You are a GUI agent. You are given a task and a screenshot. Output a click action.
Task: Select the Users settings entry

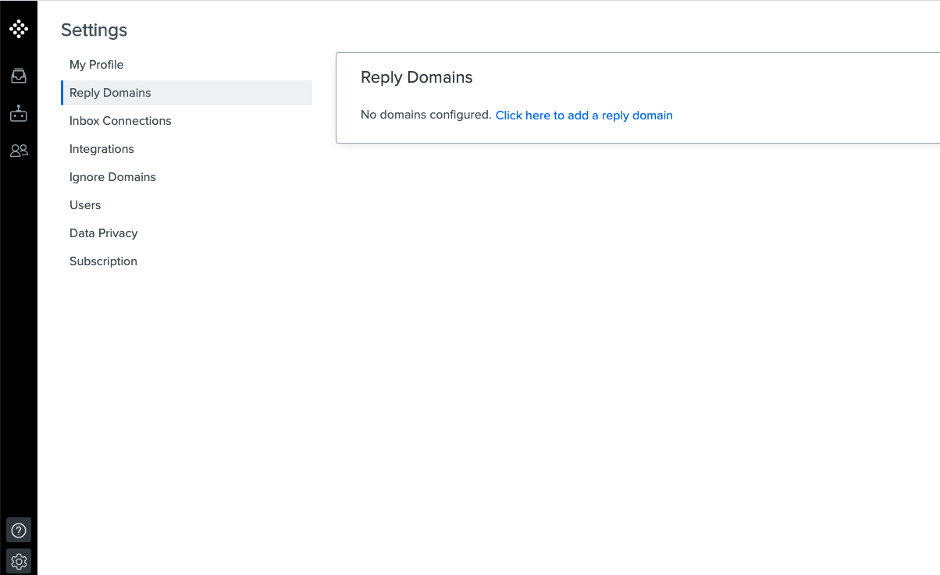pos(85,205)
